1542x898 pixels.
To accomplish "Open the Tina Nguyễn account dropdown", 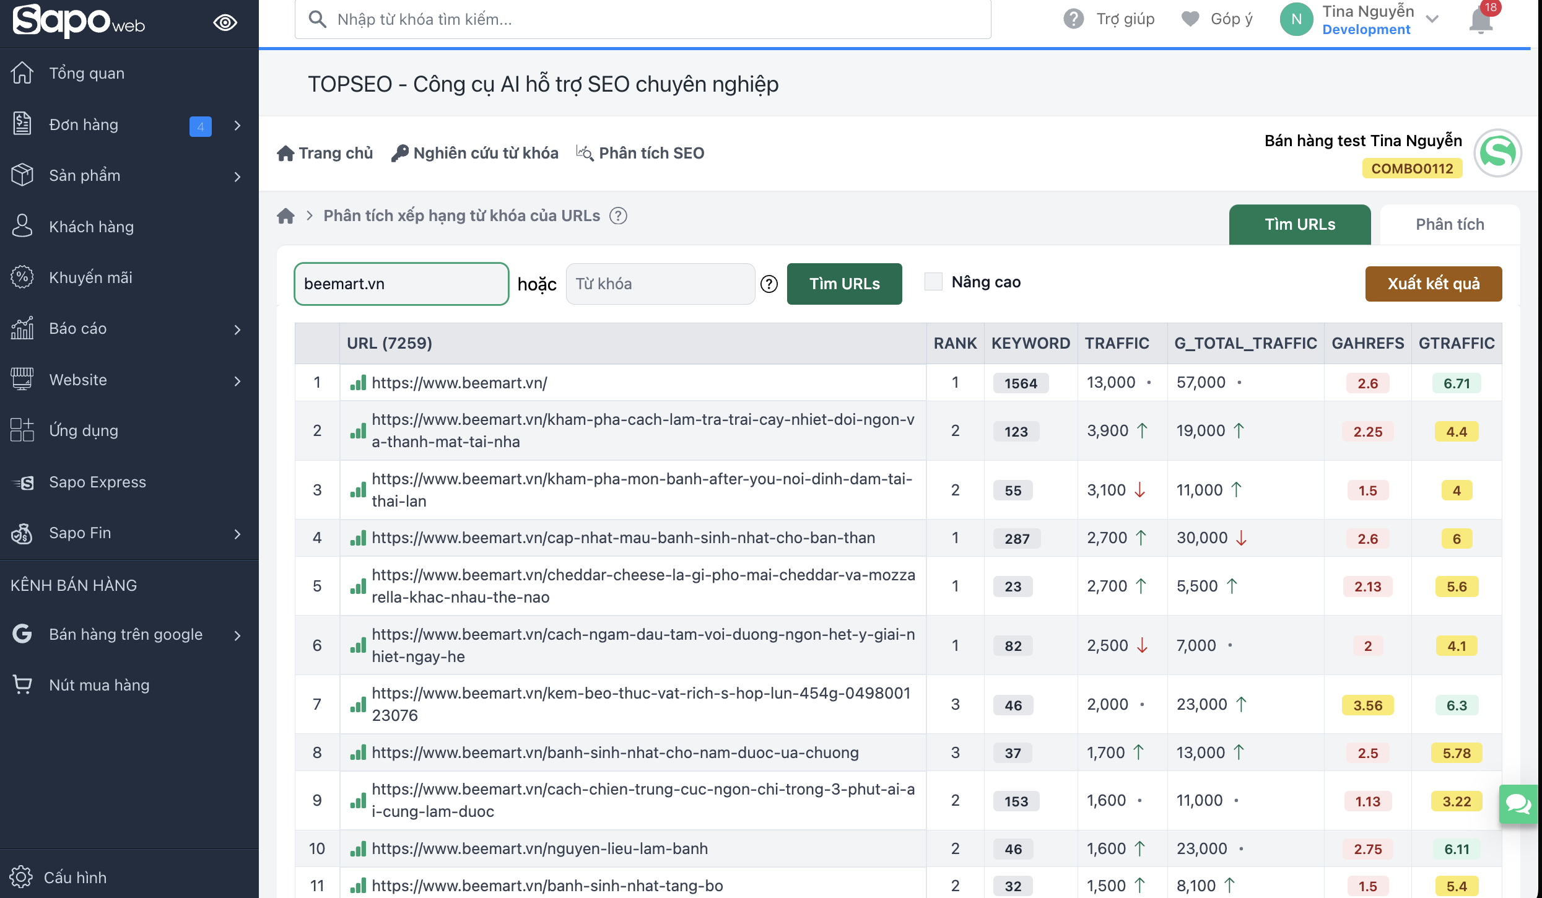I will pos(1432,19).
